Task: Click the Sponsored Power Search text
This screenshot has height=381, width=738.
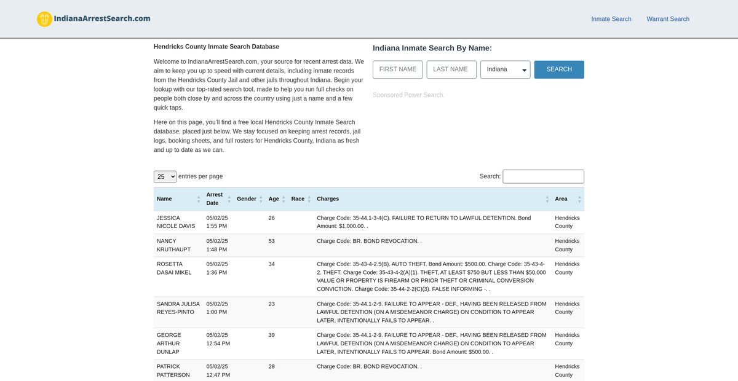Action: (408, 95)
